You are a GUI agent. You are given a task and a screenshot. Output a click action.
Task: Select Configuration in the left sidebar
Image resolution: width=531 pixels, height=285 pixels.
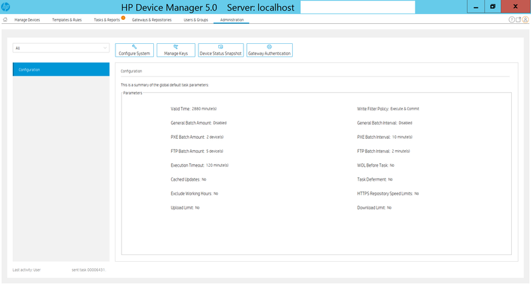61,69
